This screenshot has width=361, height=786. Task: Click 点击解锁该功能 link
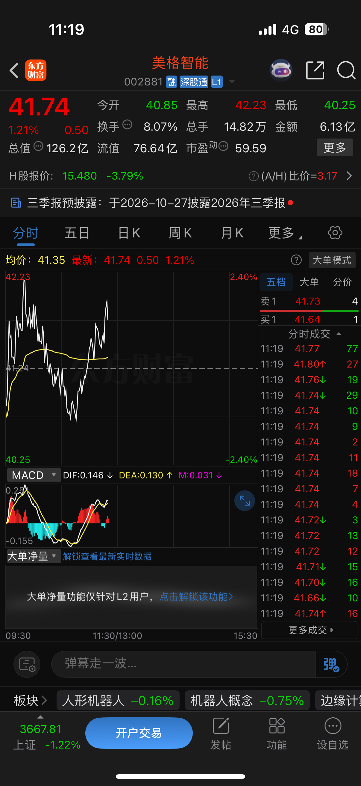click(196, 596)
